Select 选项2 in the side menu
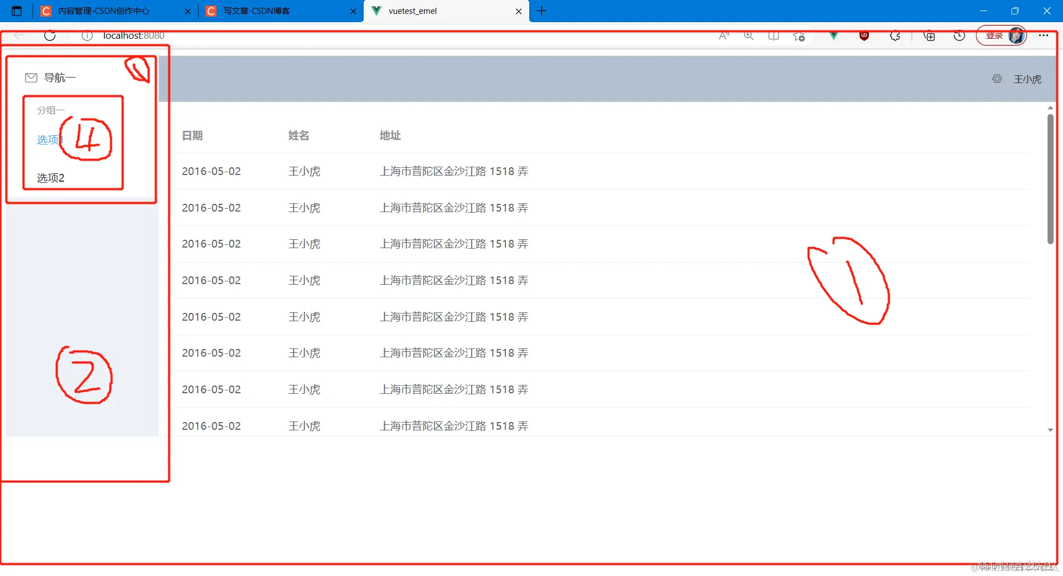This screenshot has width=1063, height=576. (x=50, y=178)
